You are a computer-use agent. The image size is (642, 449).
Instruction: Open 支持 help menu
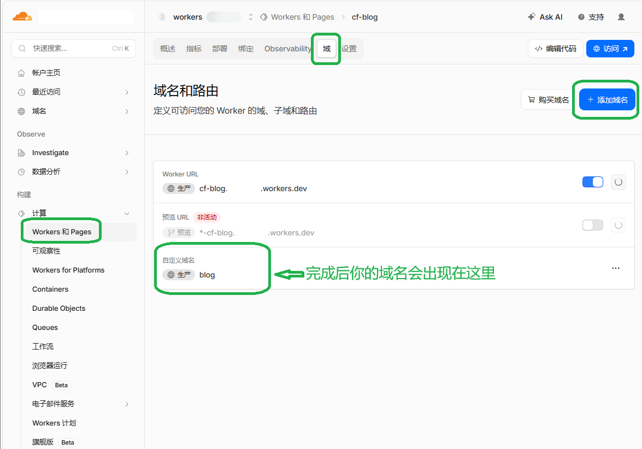coord(591,17)
